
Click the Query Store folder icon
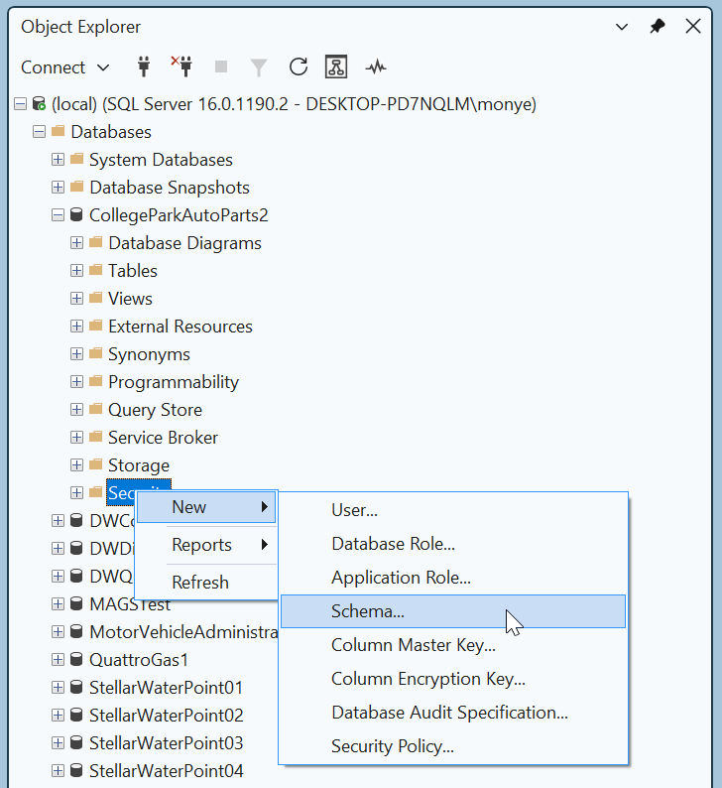coord(95,409)
